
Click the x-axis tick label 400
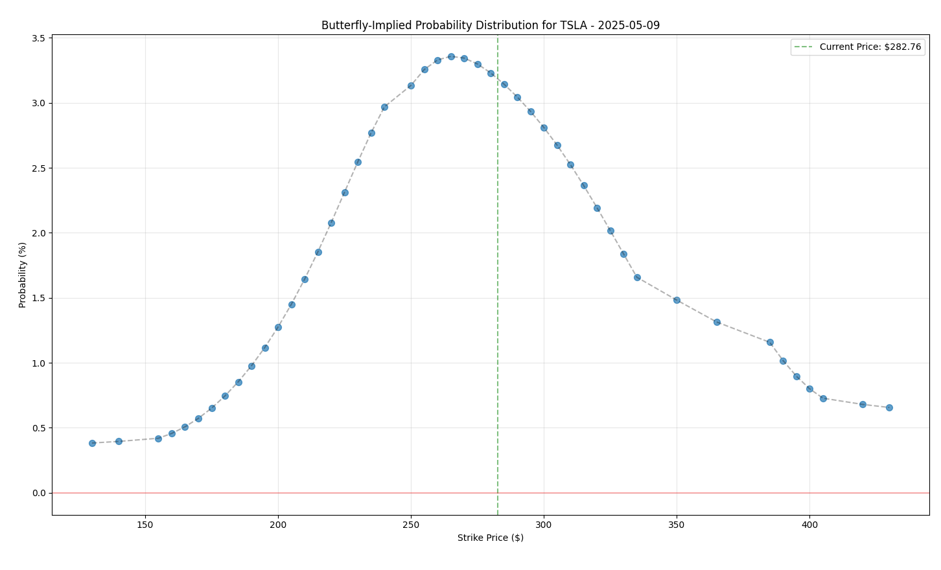pyautogui.click(x=809, y=525)
